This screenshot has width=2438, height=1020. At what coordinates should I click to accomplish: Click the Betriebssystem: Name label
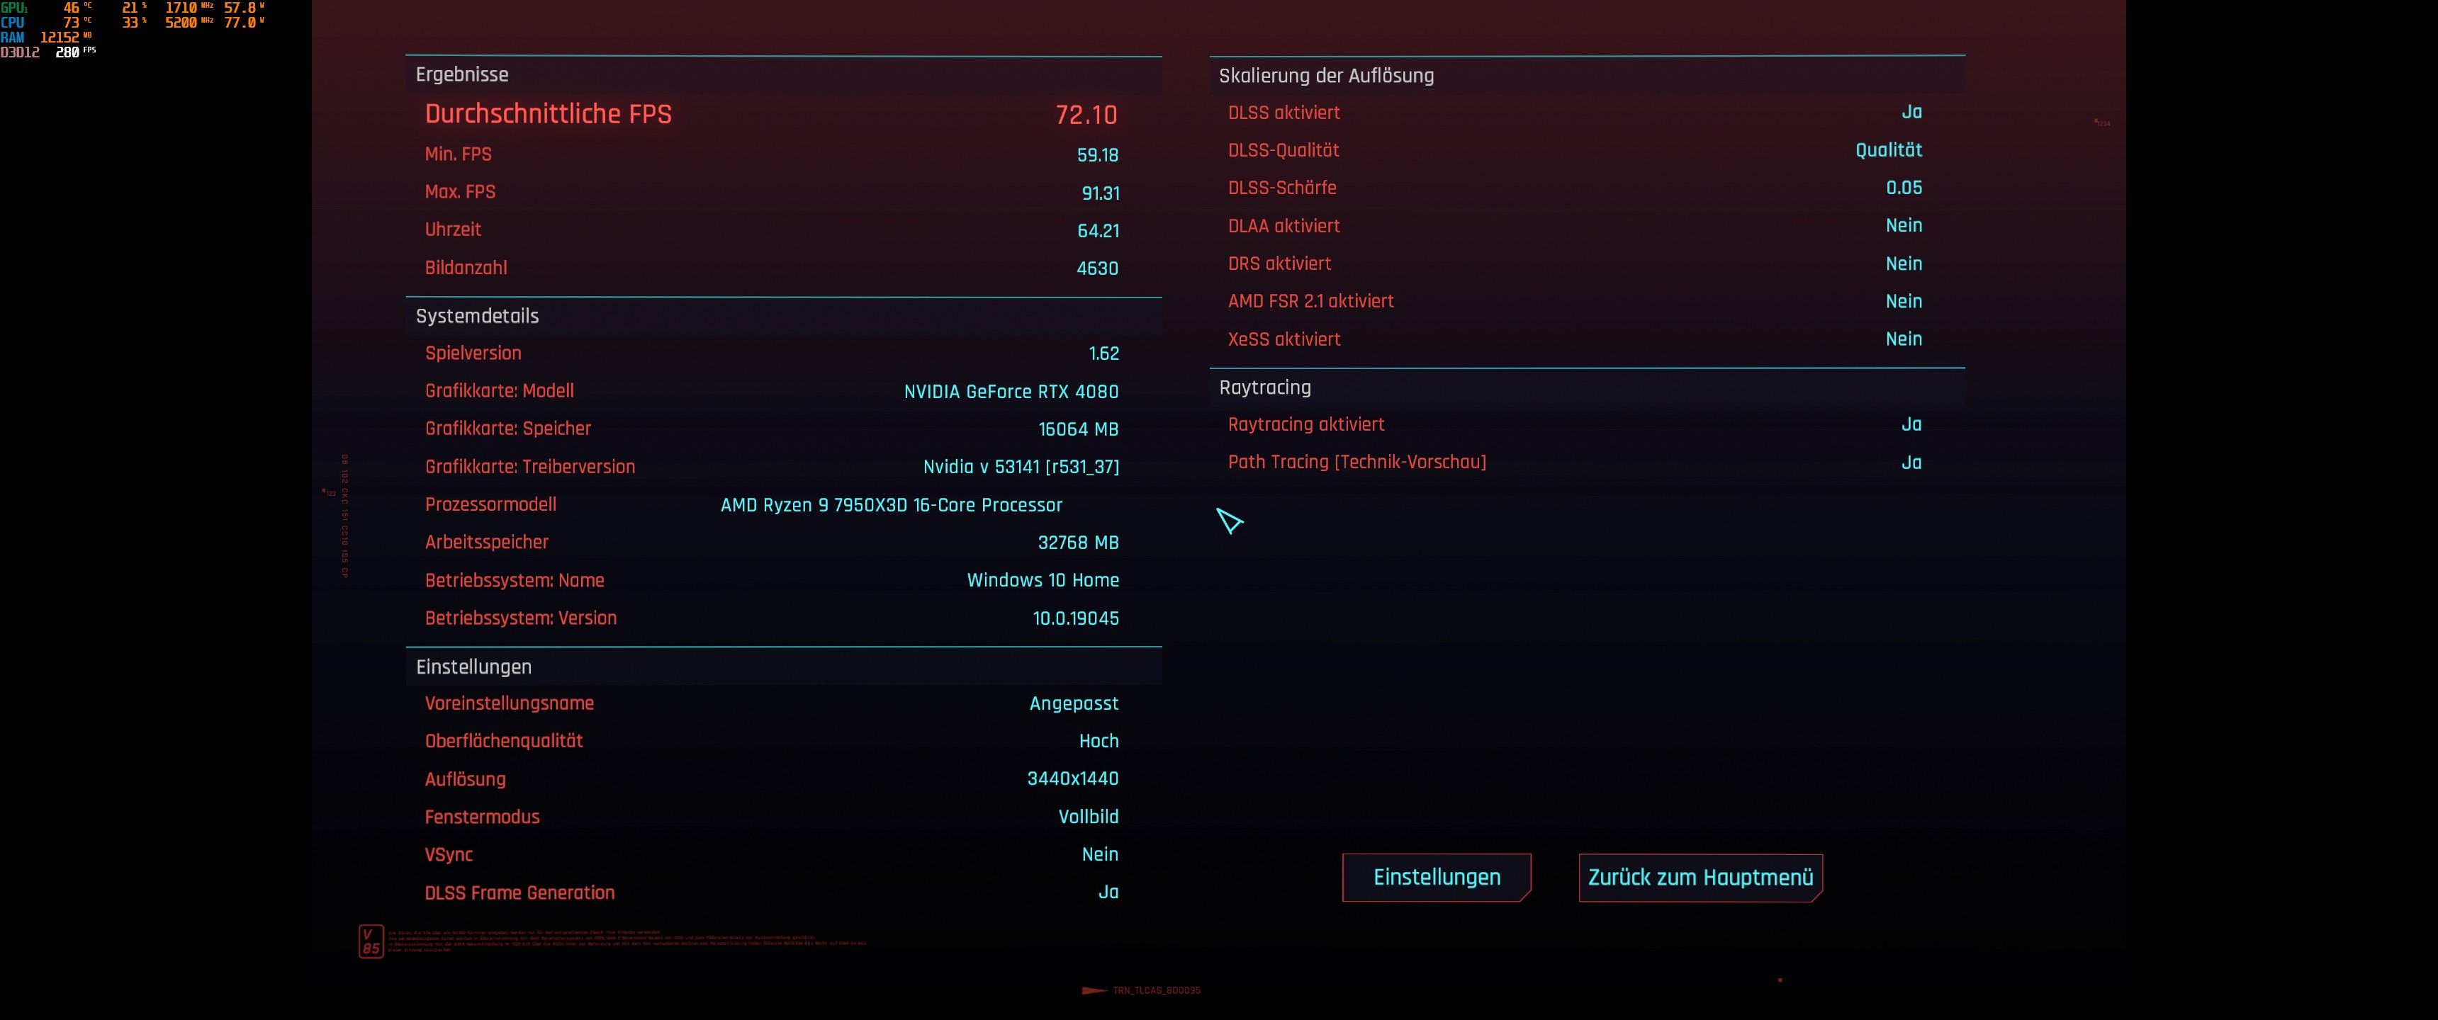pyautogui.click(x=514, y=581)
